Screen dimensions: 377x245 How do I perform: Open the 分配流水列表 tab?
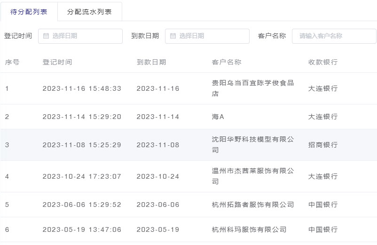89,12
